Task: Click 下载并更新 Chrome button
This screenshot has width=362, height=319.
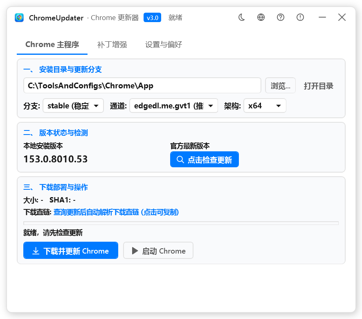Action: pyautogui.click(x=71, y=250)
